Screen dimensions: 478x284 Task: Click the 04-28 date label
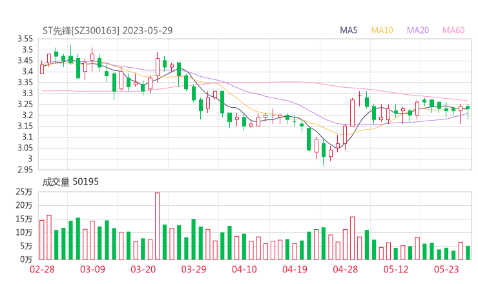pyautogui.click(x=346, y=269)
